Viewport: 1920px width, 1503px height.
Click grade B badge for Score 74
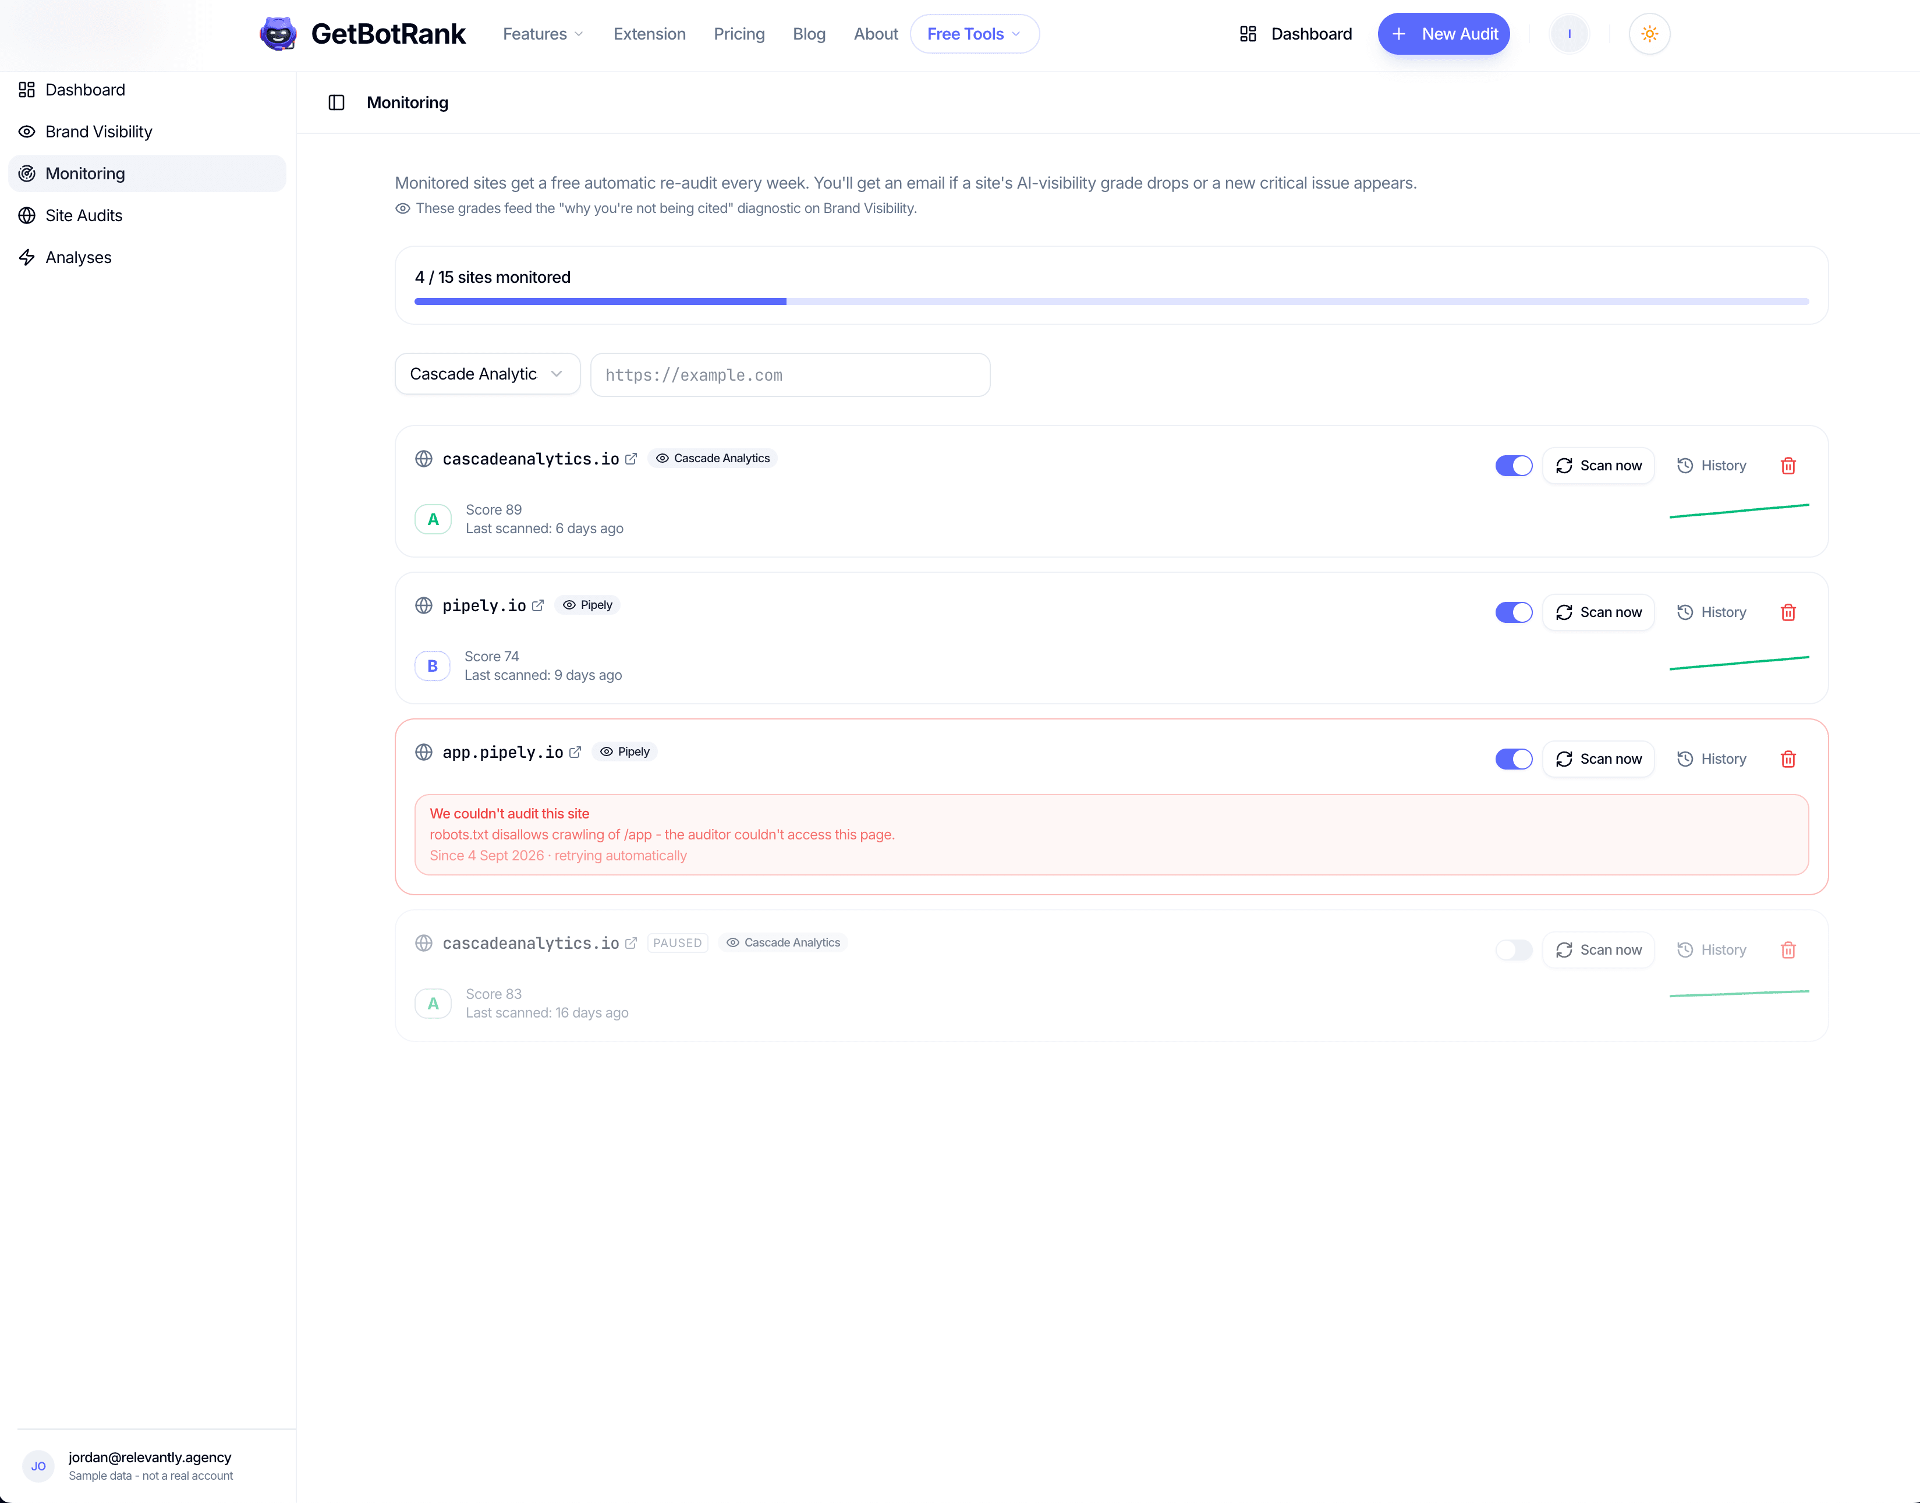click(432, 666)
